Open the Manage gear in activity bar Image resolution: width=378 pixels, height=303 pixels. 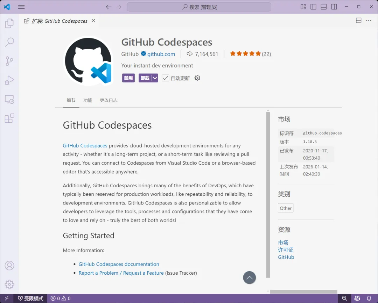(x=9, y=284)
